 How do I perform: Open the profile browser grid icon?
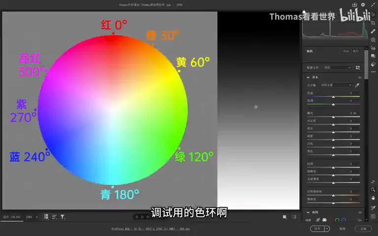pos(358,68)
